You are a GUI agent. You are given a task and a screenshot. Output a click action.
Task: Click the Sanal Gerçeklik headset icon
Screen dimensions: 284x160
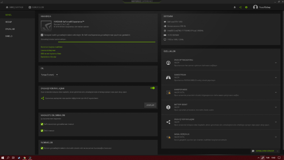(x=168, y=137)
